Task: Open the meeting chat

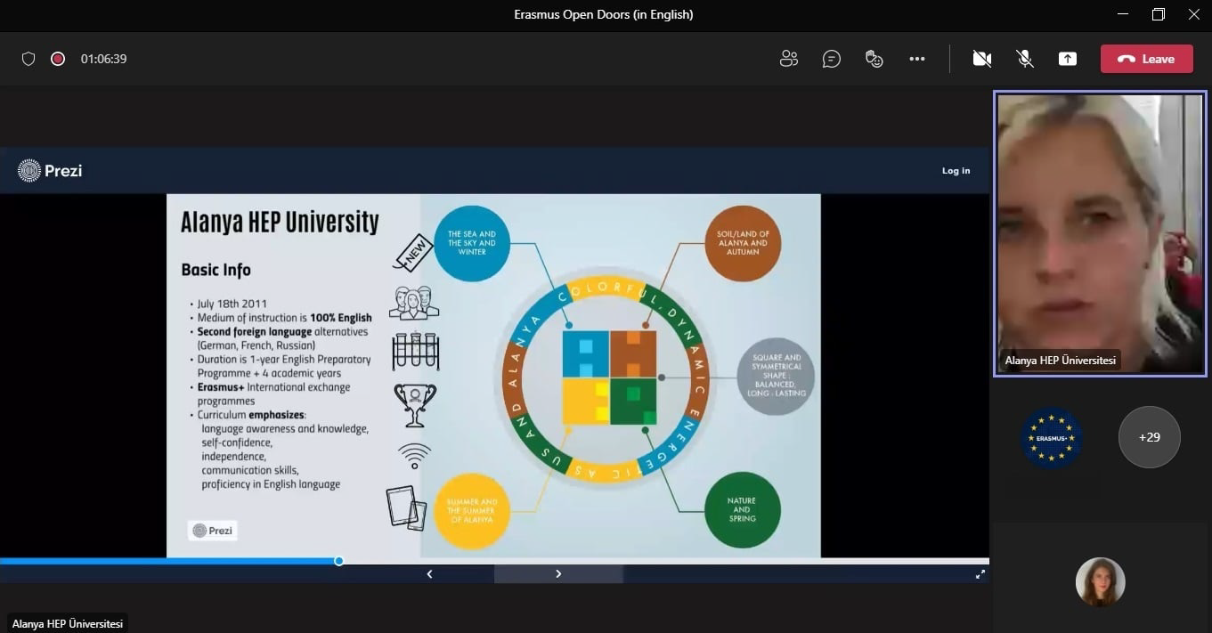Action: coord(831,59)
